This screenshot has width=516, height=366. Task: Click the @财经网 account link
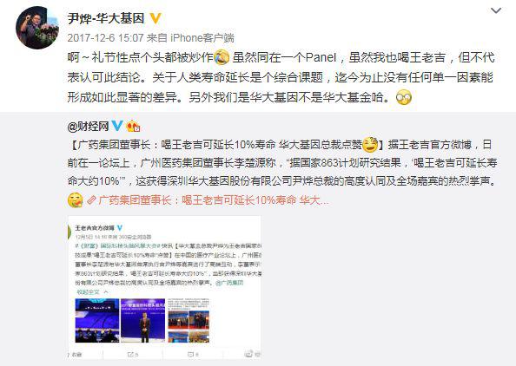89,126
